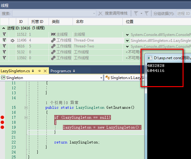
Task: Expand Thread-Two location call stack chevron
Action: tap(127, 46)
